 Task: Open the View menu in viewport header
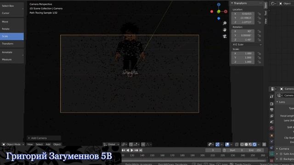tap(30, 144)
